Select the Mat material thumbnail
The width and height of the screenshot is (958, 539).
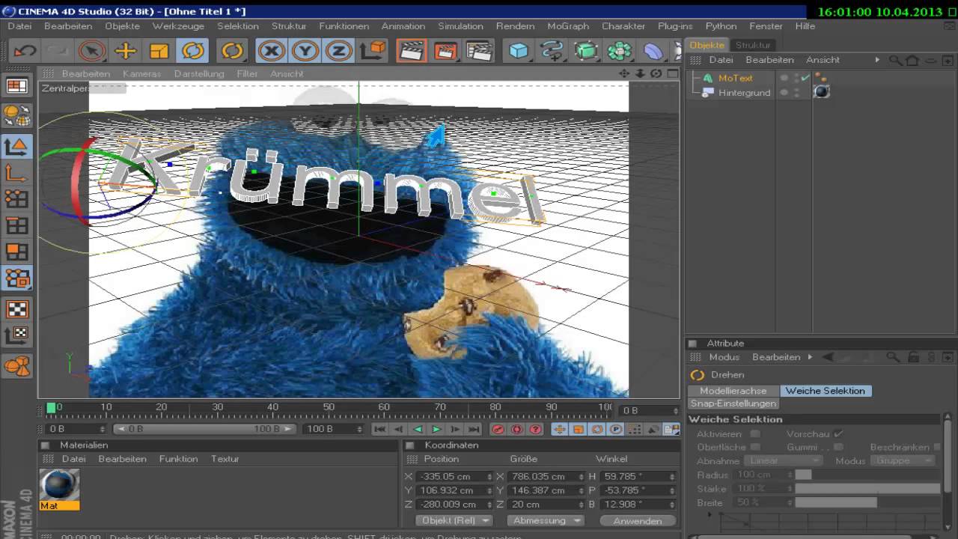59,484
